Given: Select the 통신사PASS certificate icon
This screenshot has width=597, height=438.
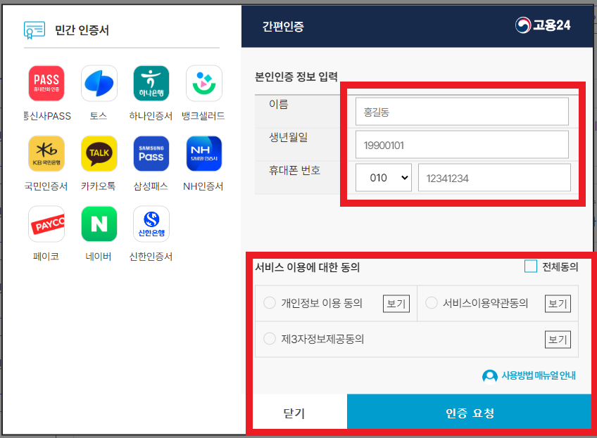Looking at the screenshot, I should (x=46, y=83).
